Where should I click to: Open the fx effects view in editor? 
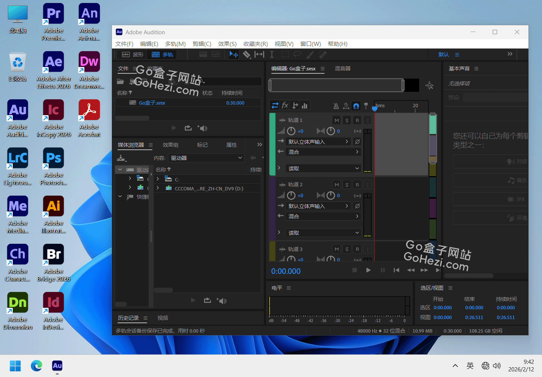point(285,105)
